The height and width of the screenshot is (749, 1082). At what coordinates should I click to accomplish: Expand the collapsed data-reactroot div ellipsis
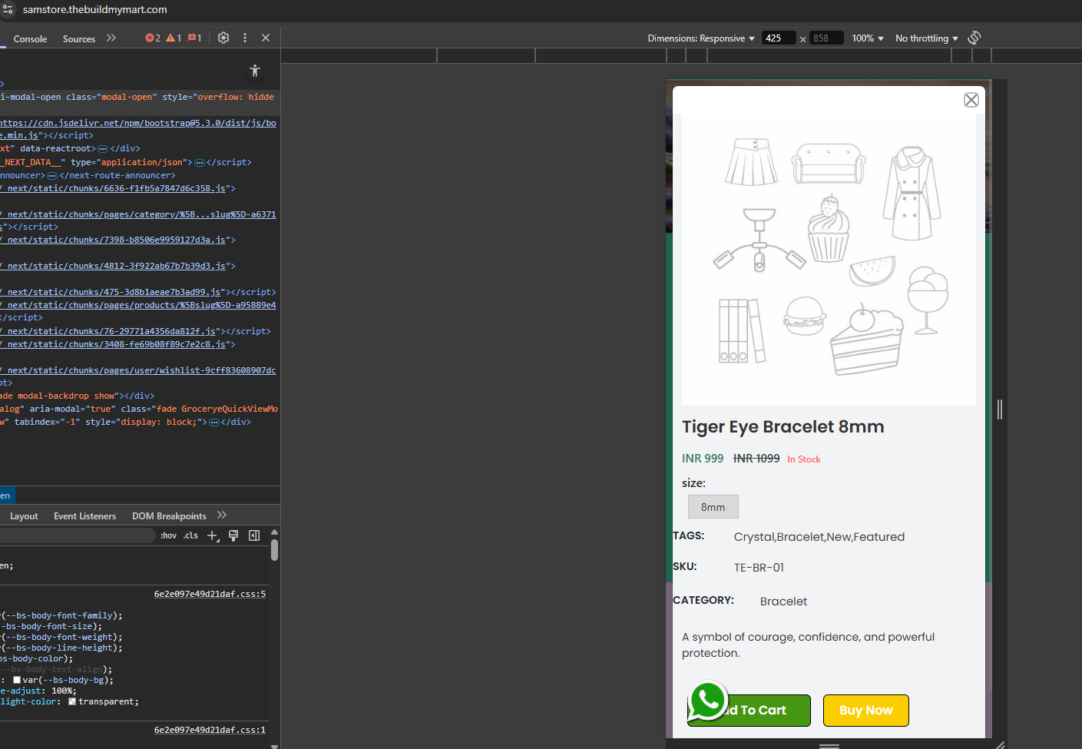coord(103,149)
